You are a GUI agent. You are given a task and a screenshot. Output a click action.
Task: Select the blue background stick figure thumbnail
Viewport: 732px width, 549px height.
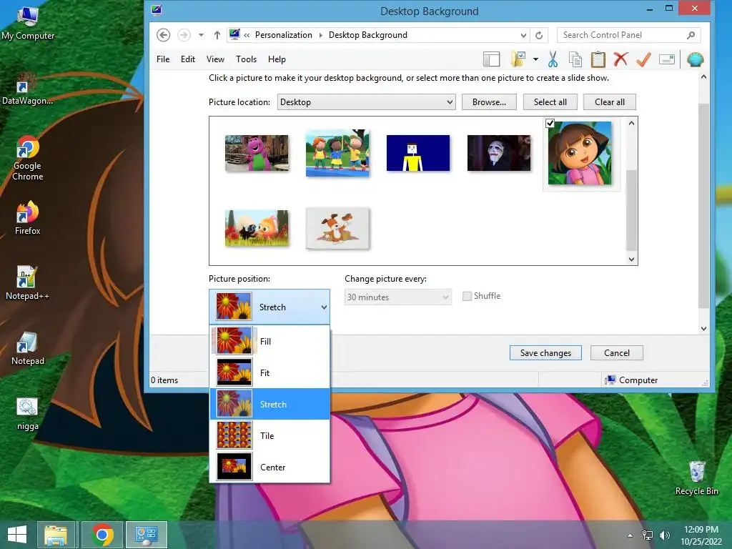417,153
